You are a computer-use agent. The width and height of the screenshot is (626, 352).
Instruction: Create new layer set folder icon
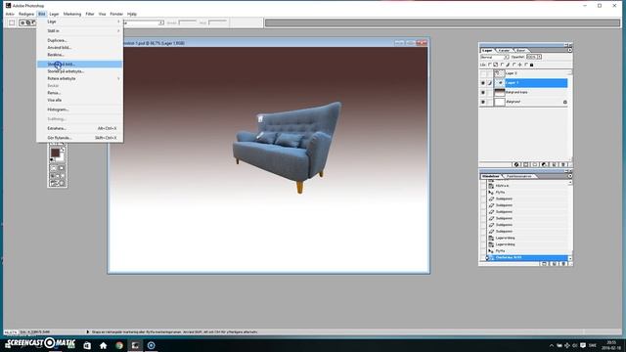click(535, 164)
